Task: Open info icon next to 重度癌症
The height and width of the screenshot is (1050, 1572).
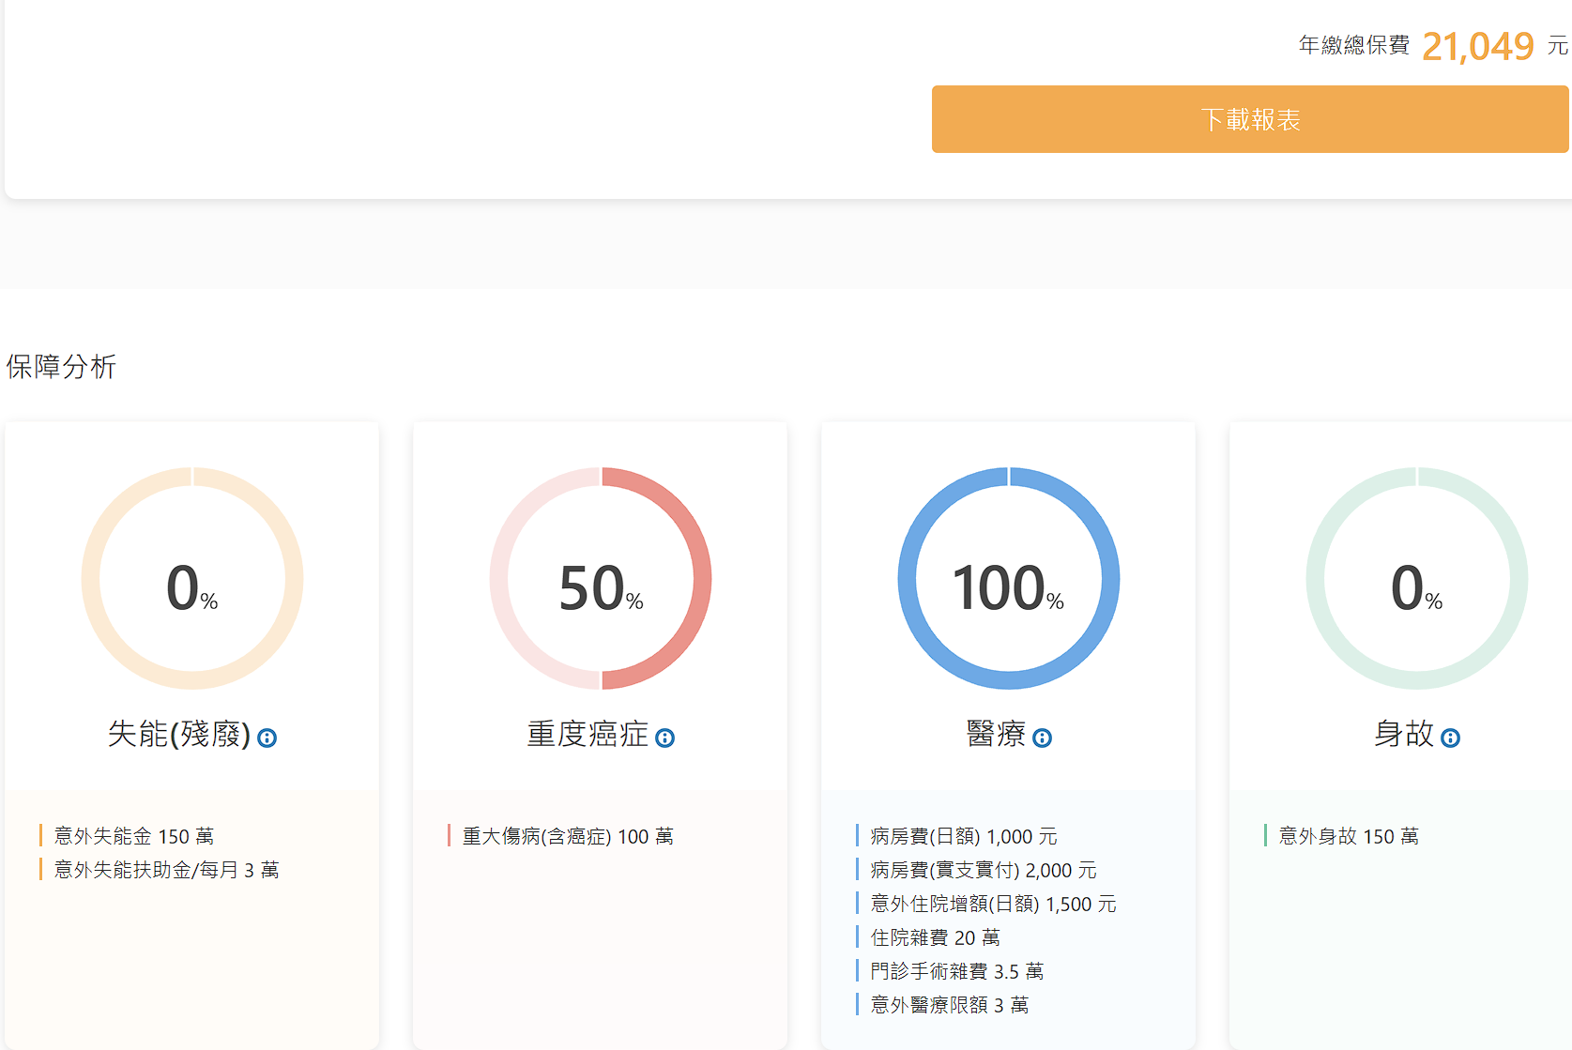Action: [x=664, y=738]
